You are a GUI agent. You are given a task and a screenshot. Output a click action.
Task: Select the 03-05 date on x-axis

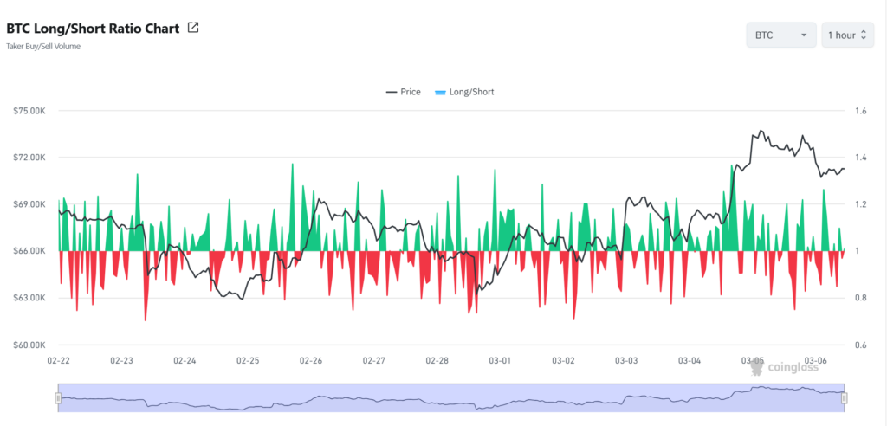(753, 360)
